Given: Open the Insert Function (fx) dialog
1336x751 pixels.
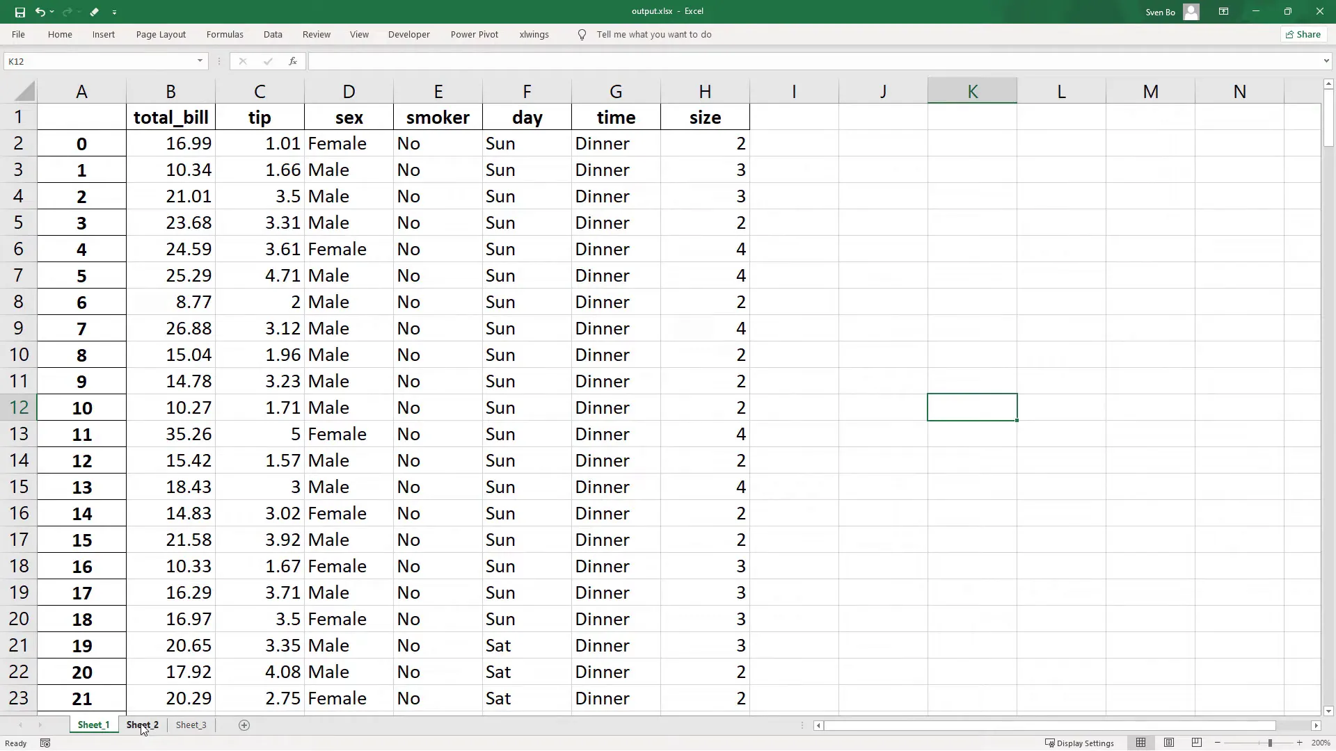Looking at the screenshot, I should (x=293, y=61).
